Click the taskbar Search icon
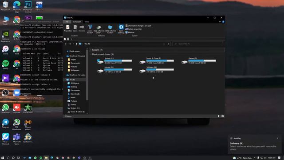284x160 pixels. [8, 158]
